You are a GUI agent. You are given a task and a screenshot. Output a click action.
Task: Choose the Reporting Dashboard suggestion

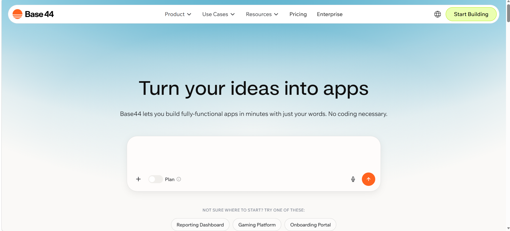(x=200, y=225)
